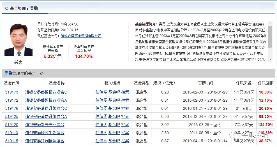277x147 pixels.
Task: Click the 任职回报 column header
Action: point(266,83)
